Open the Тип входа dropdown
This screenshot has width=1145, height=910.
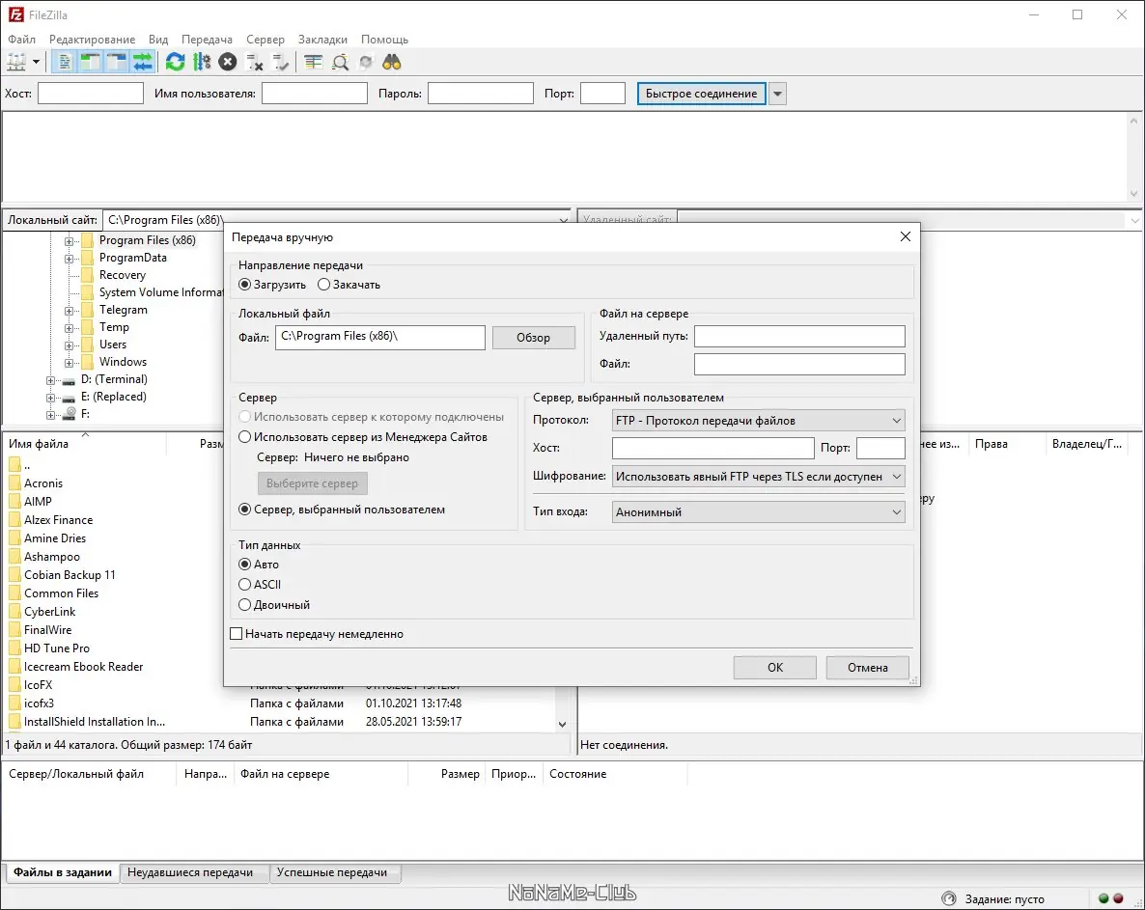click(758, 512)
